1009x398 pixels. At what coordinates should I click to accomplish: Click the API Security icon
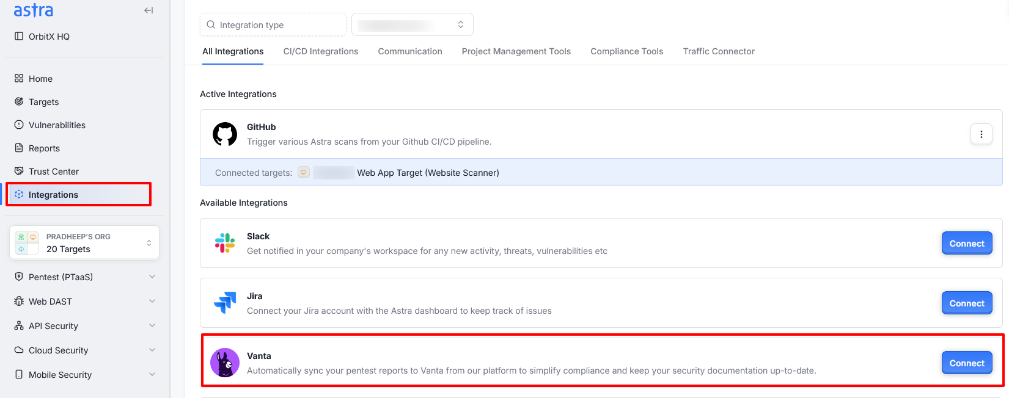point(19,325)
